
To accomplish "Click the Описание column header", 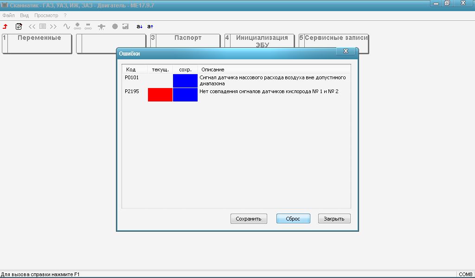I will [x=274, y=69].
